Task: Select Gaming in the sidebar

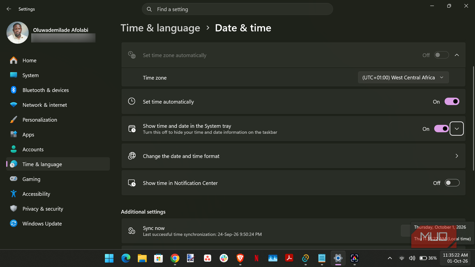Action: [x=58, y=179]
